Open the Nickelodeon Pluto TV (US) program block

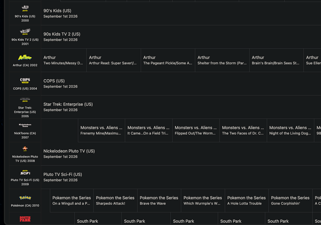pos(181,154)
